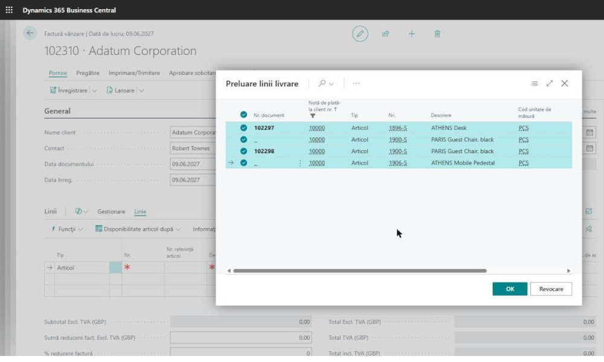Viewport: 604px width, 362px height.
Task: Click ATHENS Desk description cell
Action: coord(449,128)
